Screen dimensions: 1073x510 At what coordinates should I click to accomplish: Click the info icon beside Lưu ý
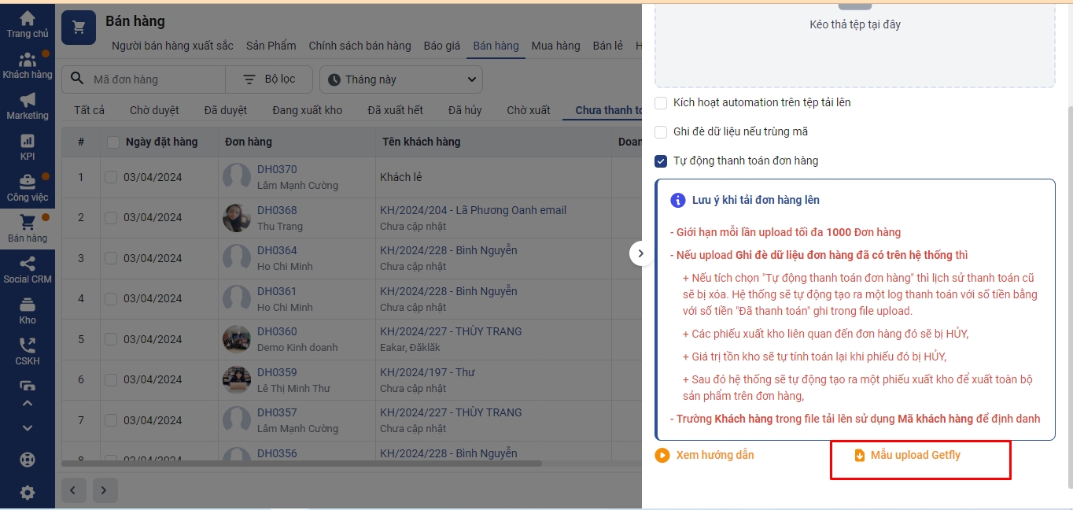pyautogui.click(x=678, y=200)
